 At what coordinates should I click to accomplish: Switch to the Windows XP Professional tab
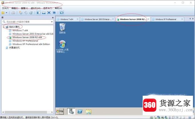click(166, 19)
